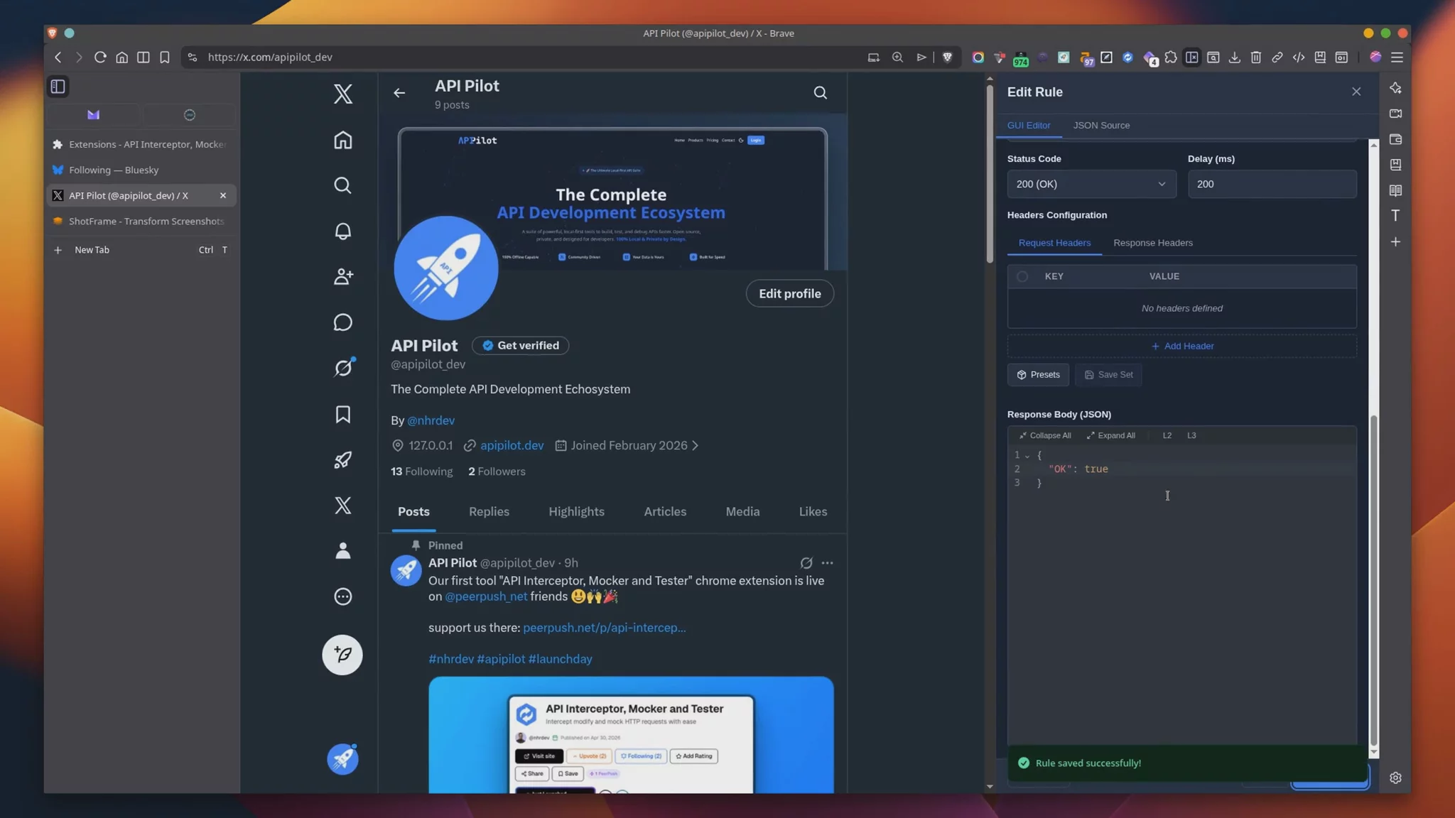Fold JSON to level L3
Viewport: 1455px width, 818px height.
1191,435
